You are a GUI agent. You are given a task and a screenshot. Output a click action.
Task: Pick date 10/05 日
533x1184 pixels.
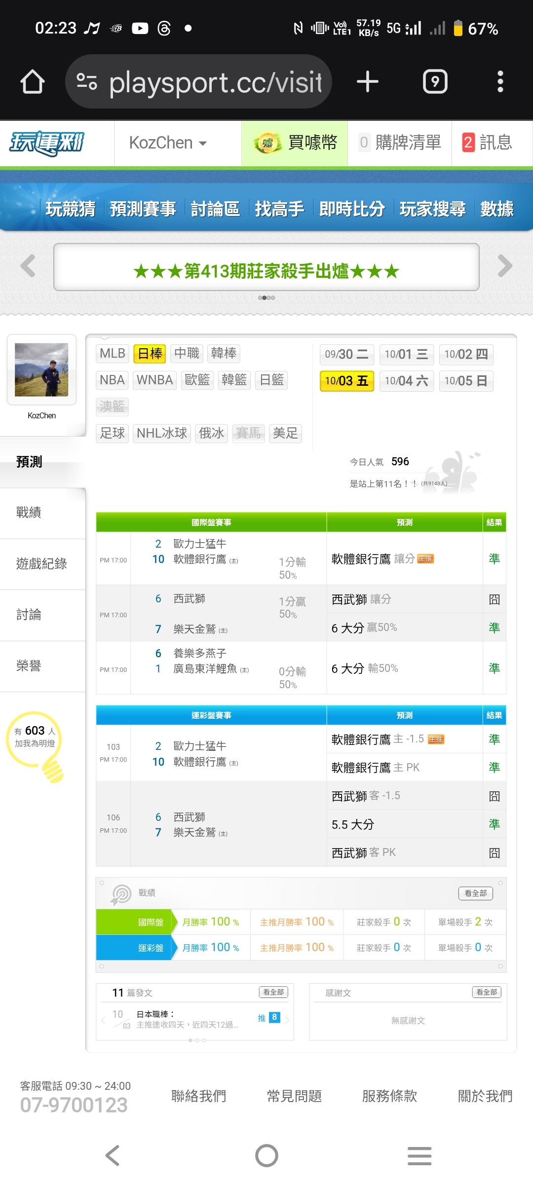(466, 381)
